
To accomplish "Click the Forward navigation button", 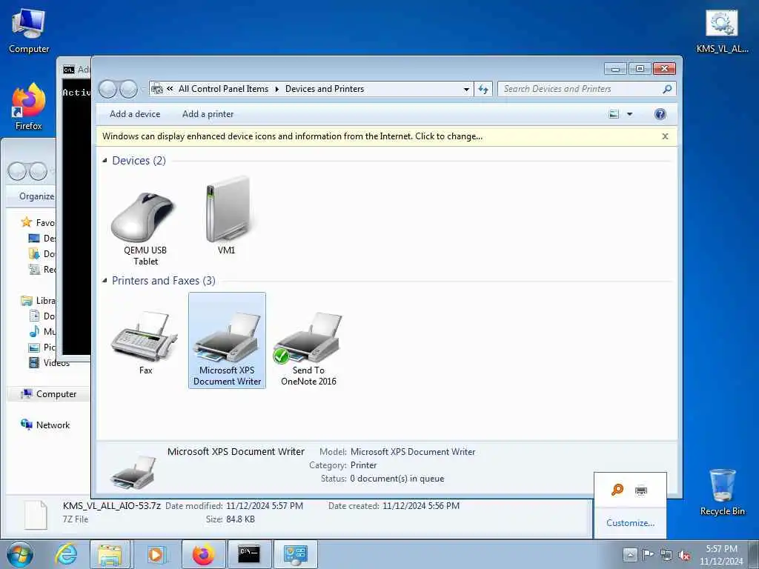I will pos(129,89).
